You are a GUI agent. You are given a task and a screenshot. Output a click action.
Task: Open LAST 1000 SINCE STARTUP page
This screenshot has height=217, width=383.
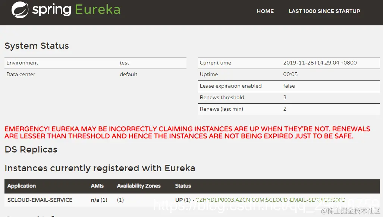pyautogui.click(x=324, y=11)
